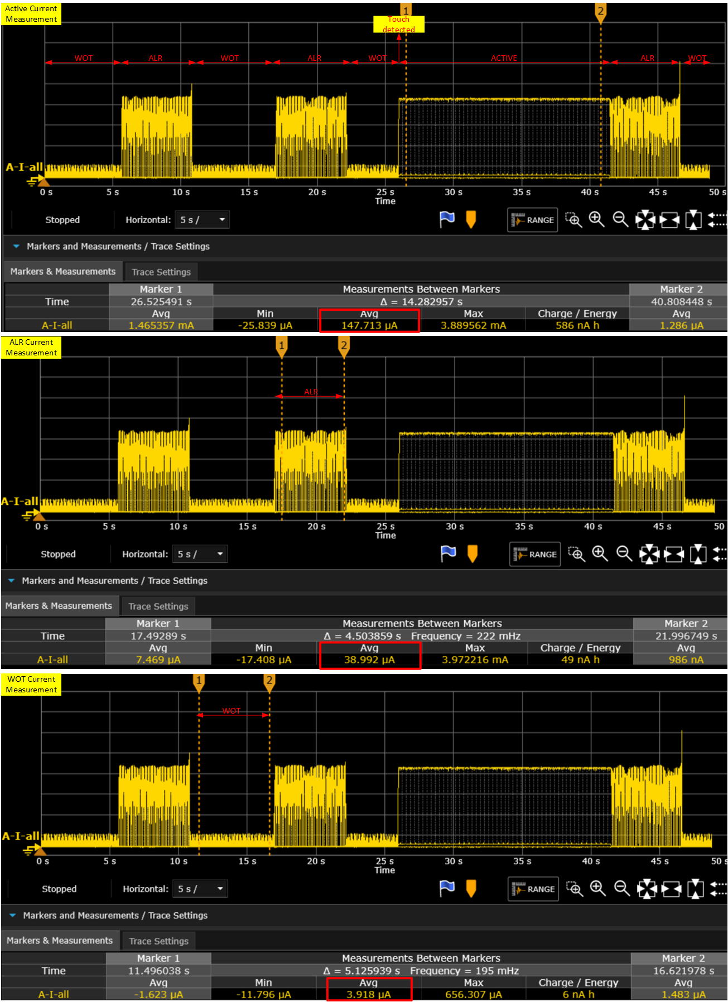Zoom in on the ALR Current panel graph
The width and height of the screenshot is (728, 1002).
pos(600,554)
